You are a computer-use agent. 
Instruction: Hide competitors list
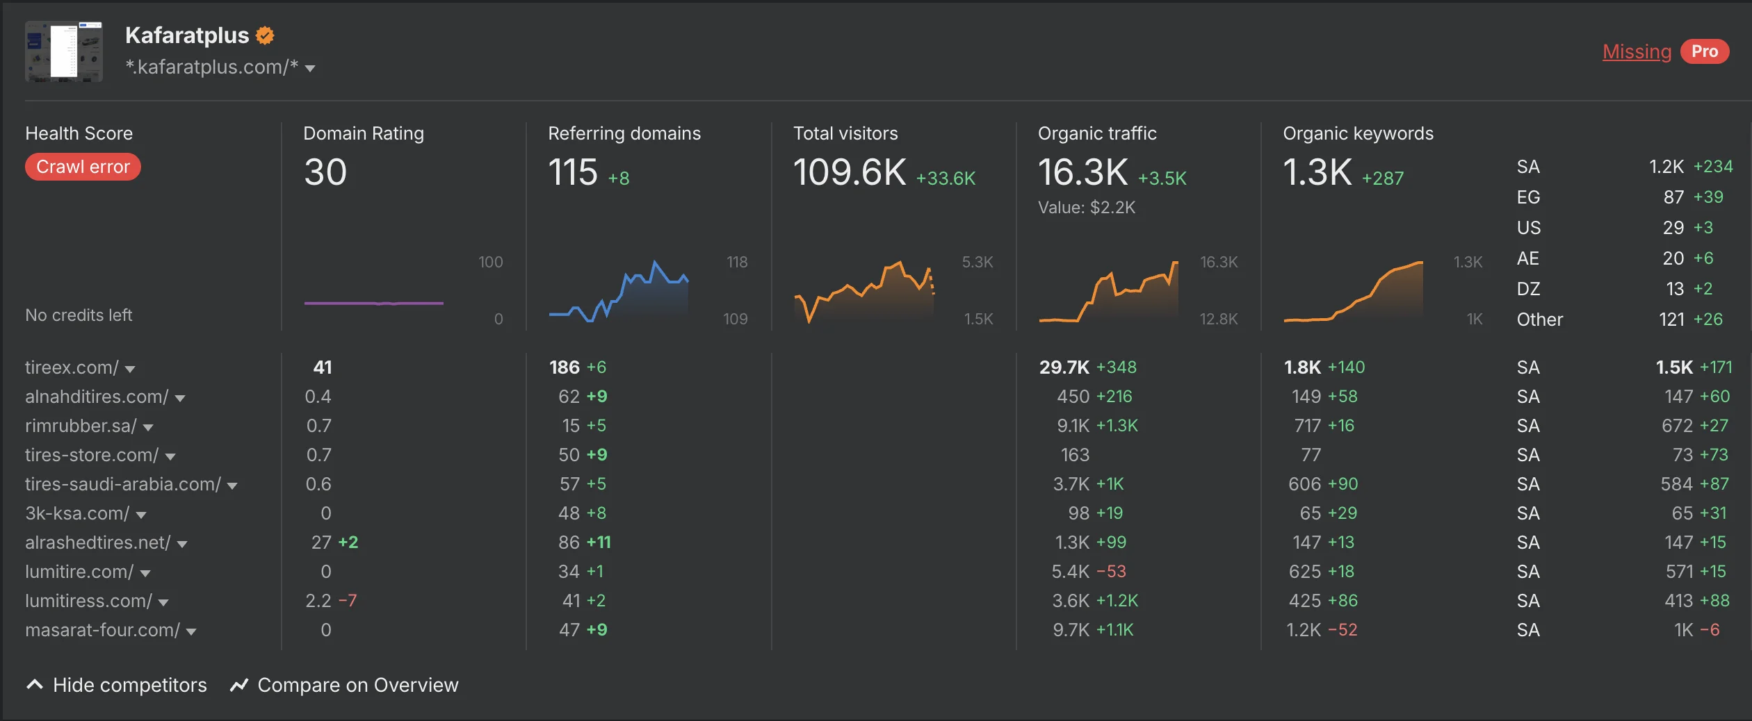[129, 685]
